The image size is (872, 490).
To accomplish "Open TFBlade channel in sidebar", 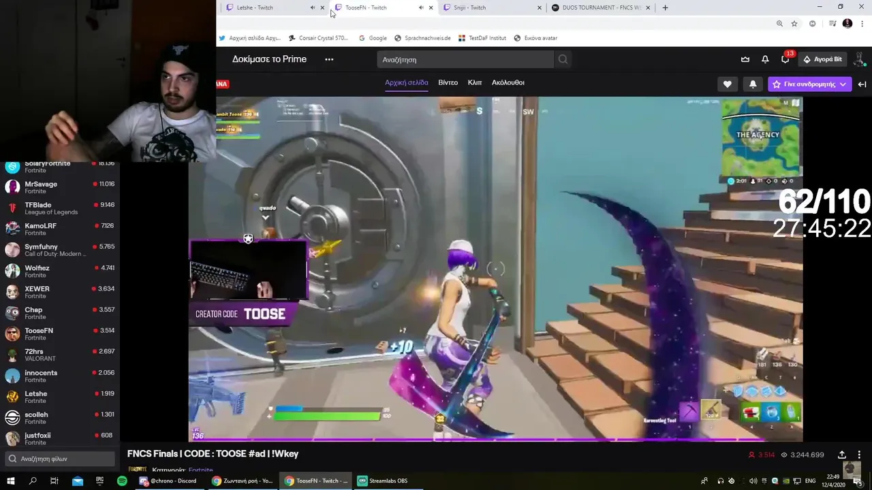I will (60, 208).
